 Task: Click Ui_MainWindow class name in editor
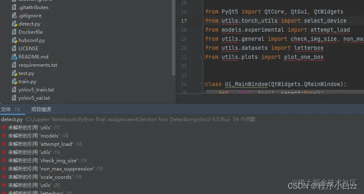[x=246, y=84]
